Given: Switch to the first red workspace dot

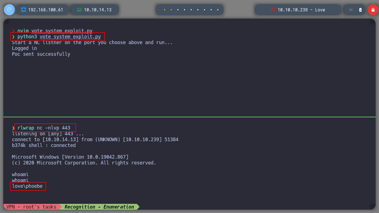Looking at the screenshot, I should 158,10.
